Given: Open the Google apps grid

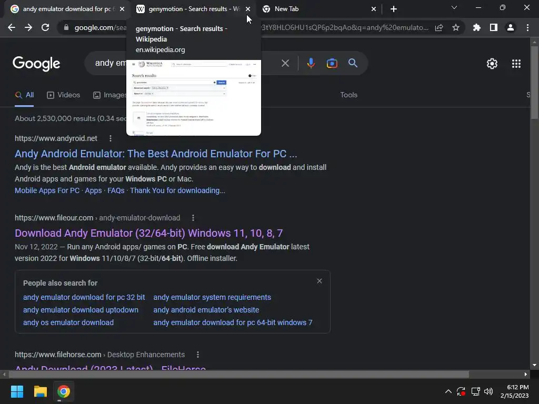Looking at the screenshot, I should pos(516,64).
